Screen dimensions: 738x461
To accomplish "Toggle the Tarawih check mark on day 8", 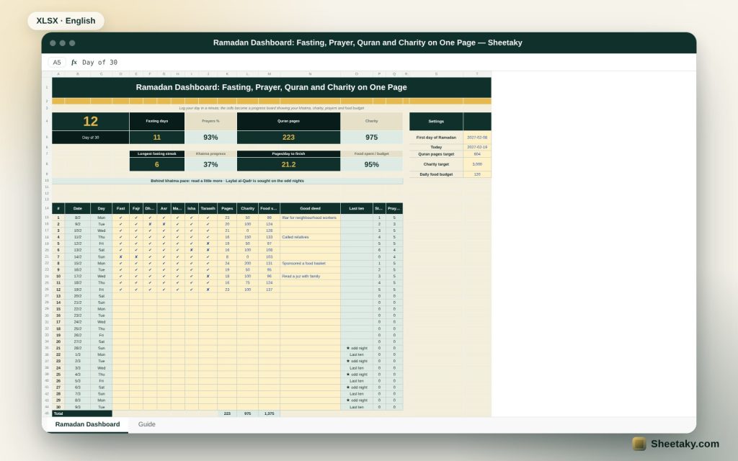I will tap(208, 264).
